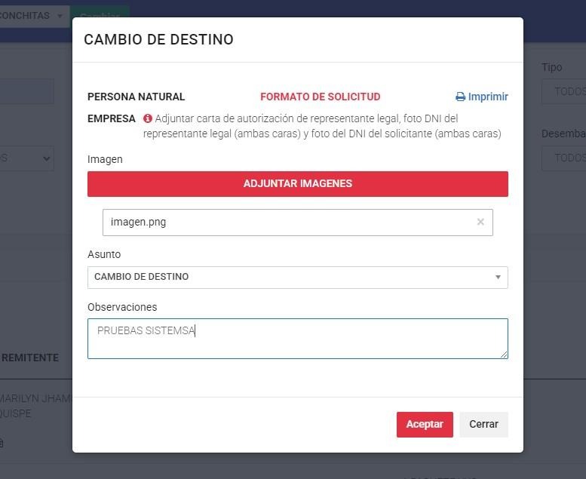586x479 pixels.
Task: Open the FORMATO DE SOLICITUD link
Action: click(x=320, y=97)
